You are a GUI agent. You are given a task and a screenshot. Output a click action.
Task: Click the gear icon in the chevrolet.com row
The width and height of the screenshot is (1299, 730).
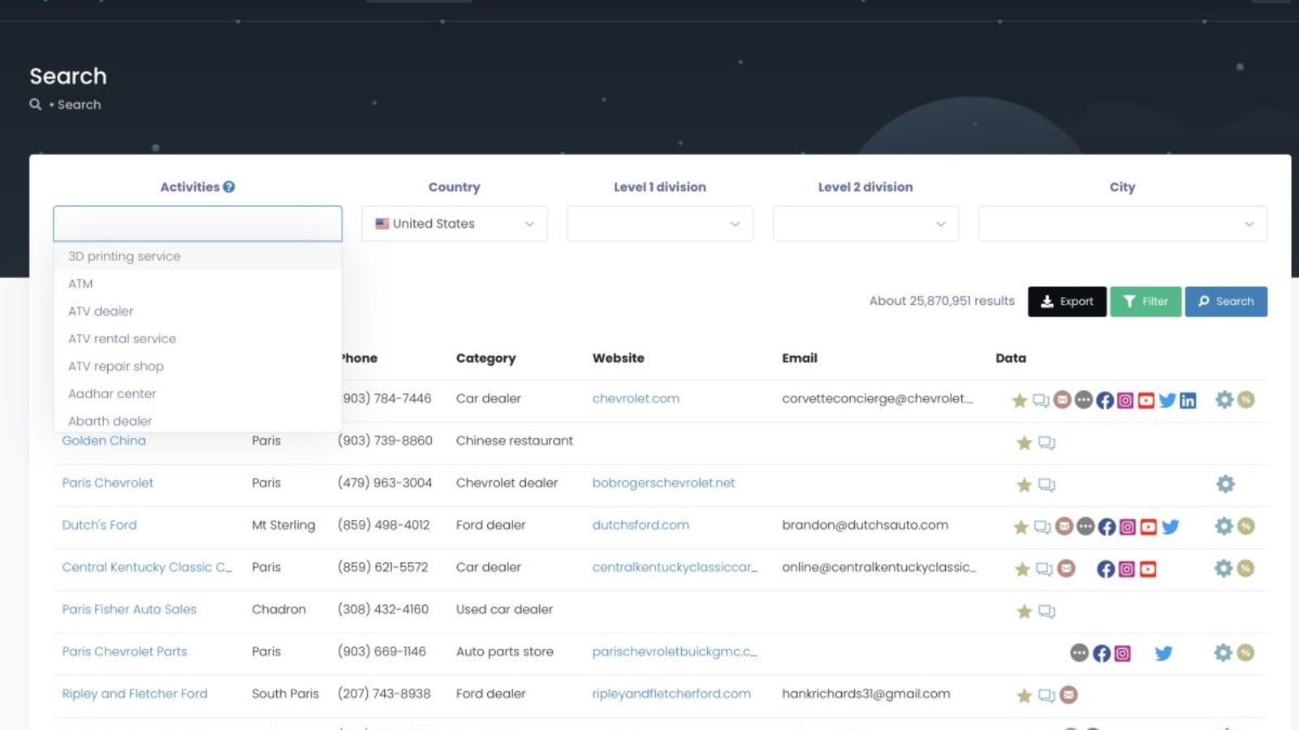(1224, 399)
